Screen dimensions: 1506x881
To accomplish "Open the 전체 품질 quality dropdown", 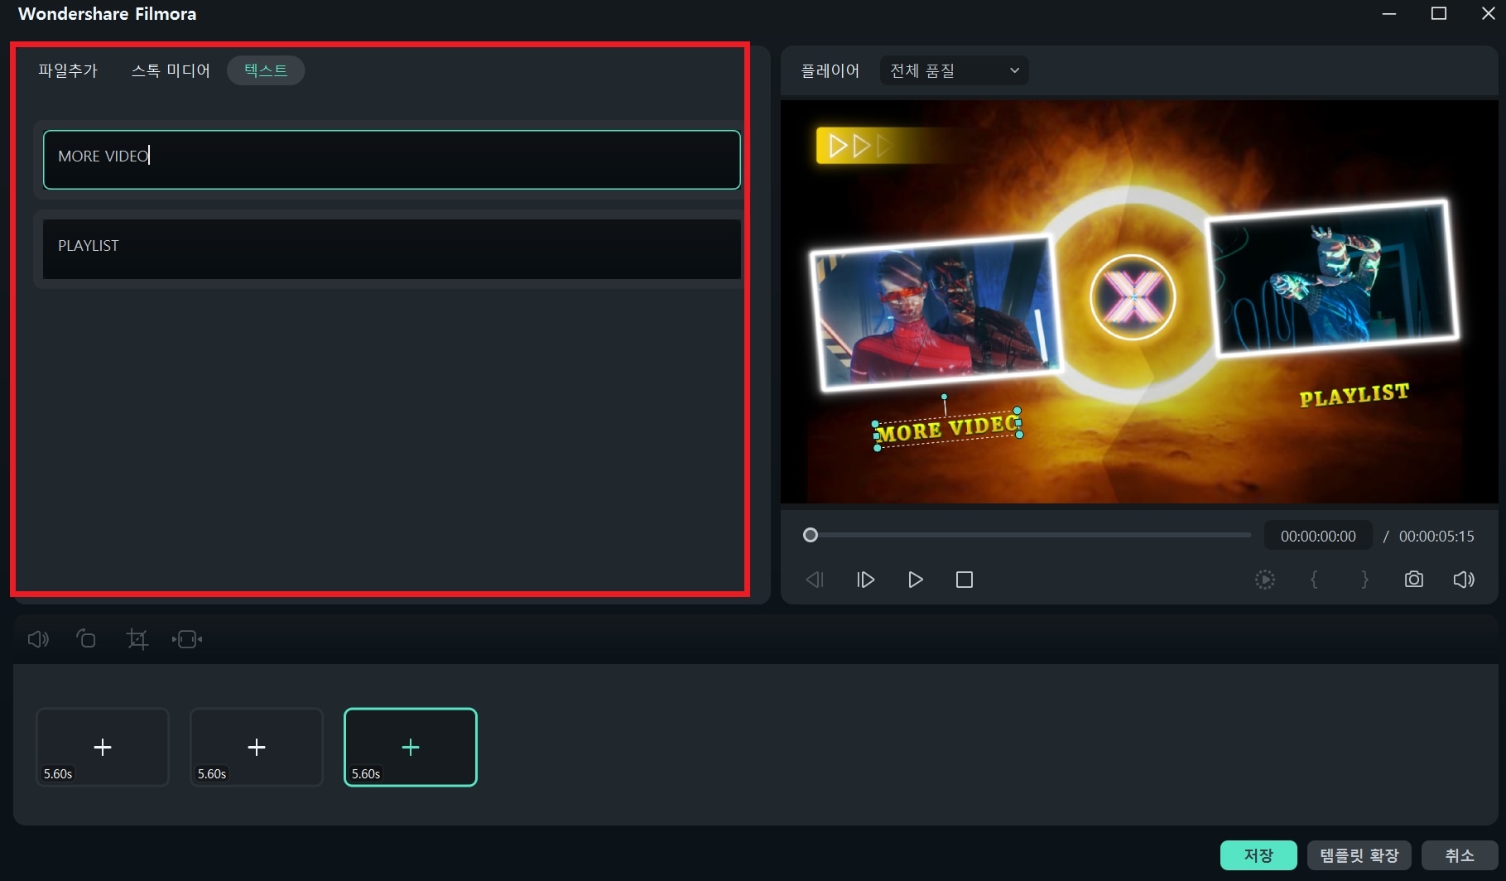I will (x=954, y=70).
